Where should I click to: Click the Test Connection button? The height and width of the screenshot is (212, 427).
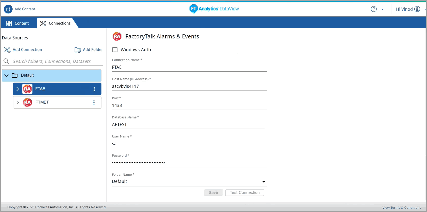click(x=244, y=193)
